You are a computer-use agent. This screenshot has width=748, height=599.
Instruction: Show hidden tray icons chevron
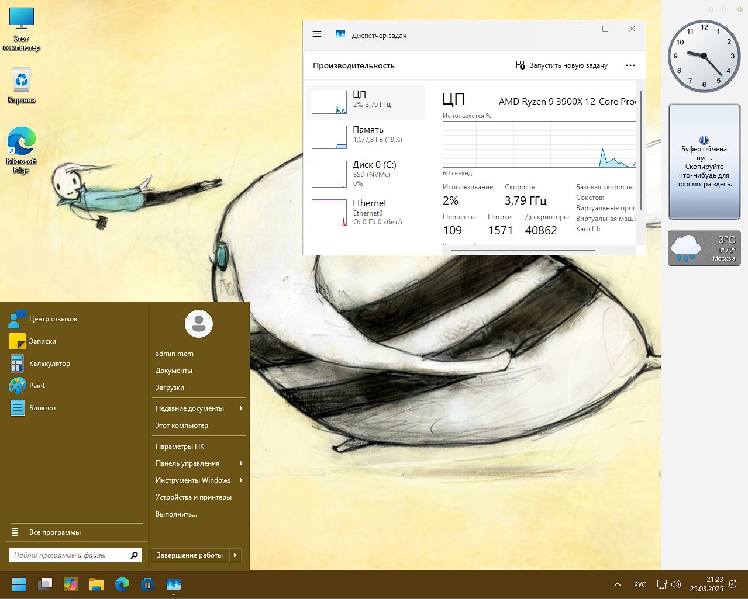618,584
